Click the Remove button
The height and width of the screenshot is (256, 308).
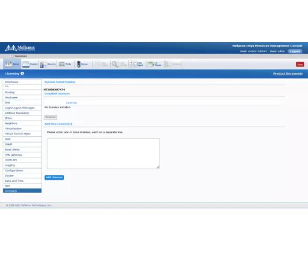[50, 117]
